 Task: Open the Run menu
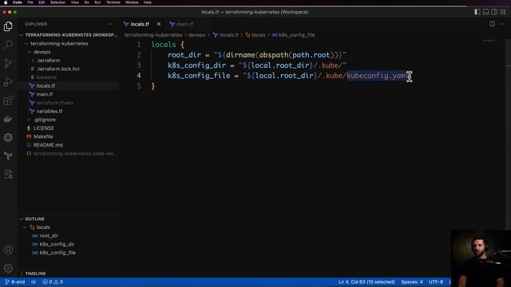click(97, 2)
